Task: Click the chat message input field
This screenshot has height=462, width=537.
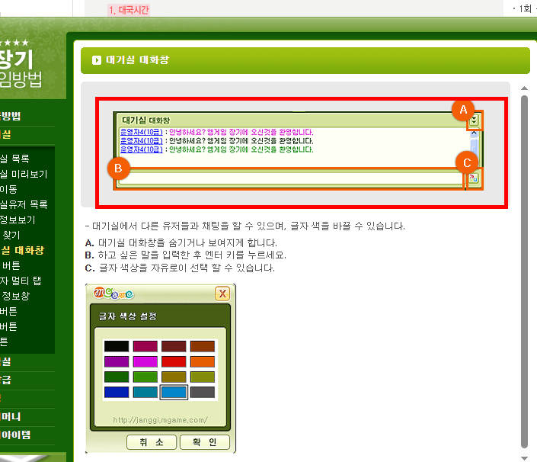Action: click(290, 178)
